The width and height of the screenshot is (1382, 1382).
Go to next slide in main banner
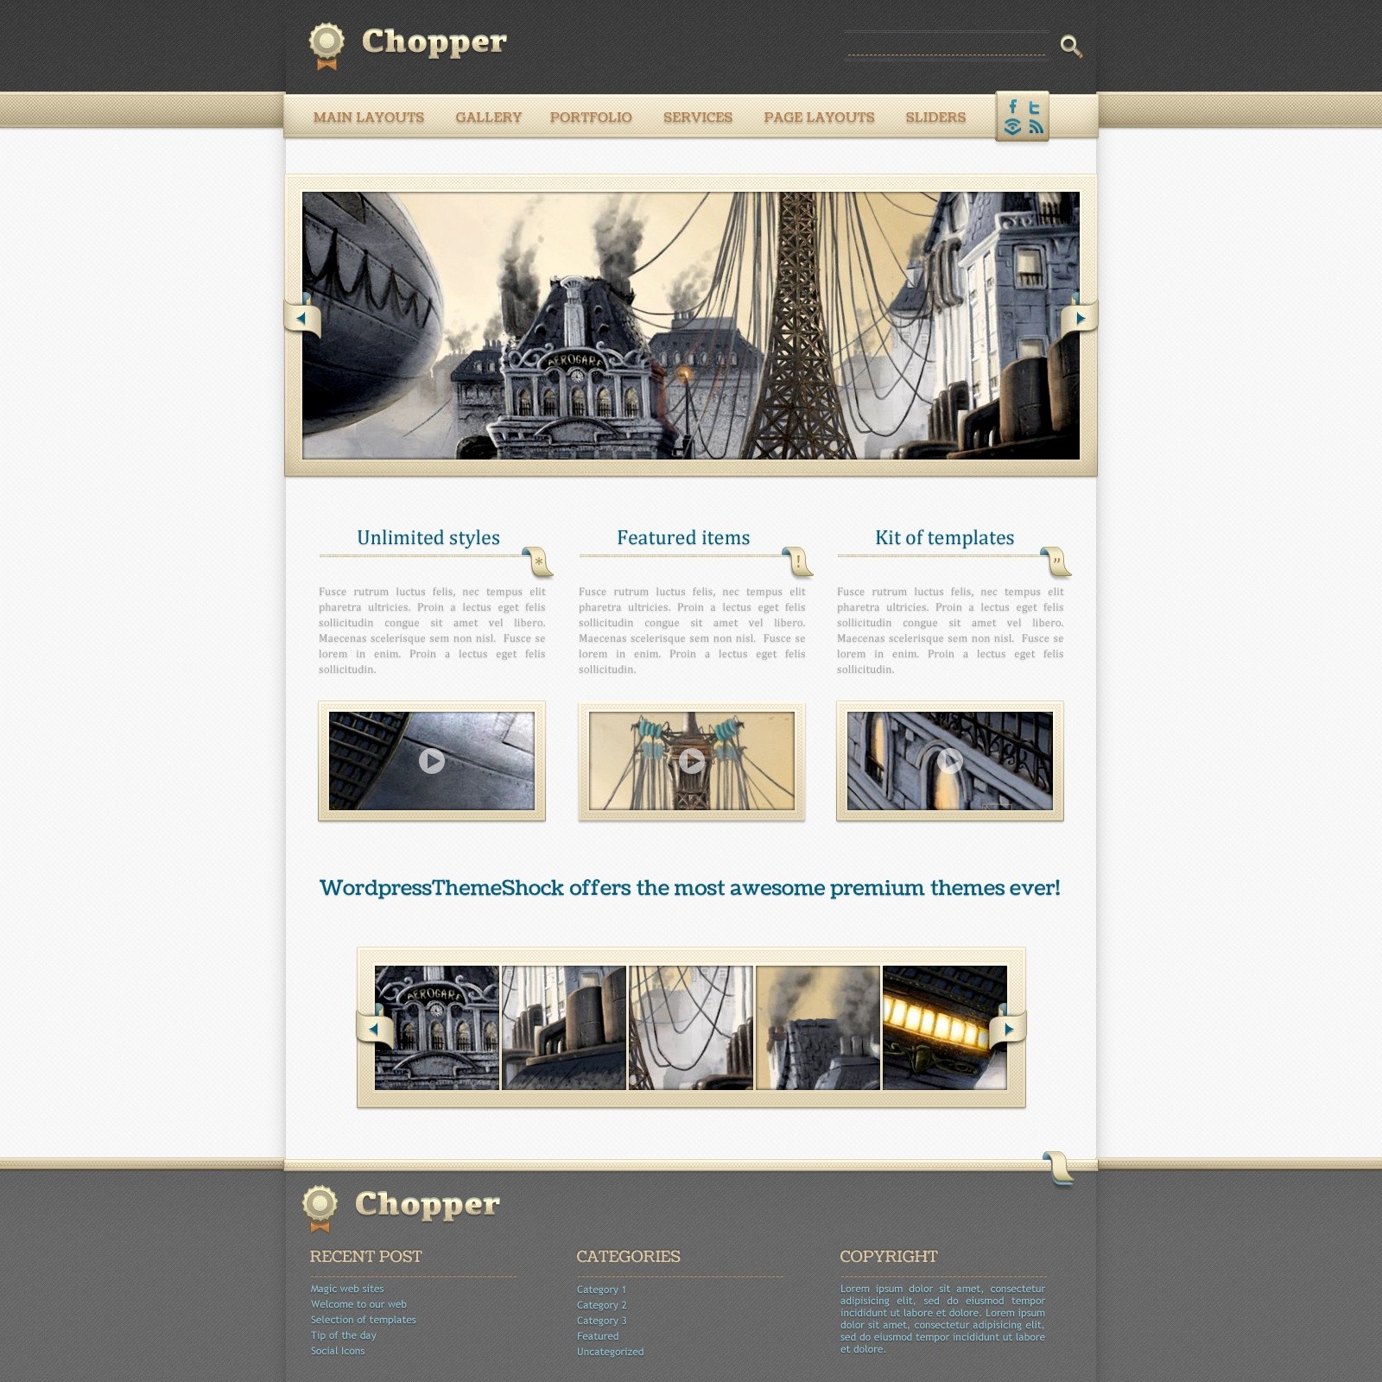(x=1080, y=319)
